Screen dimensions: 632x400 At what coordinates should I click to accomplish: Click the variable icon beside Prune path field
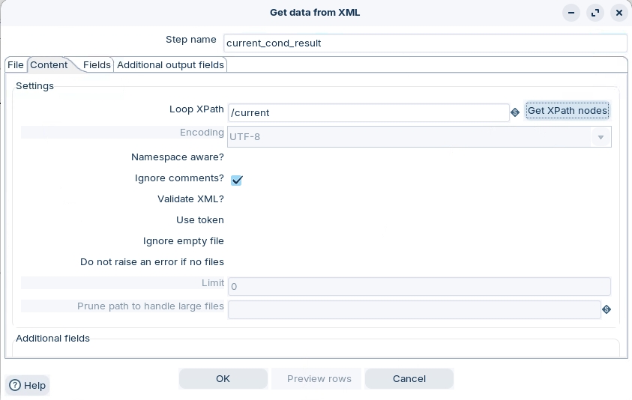tap(607, 309)
